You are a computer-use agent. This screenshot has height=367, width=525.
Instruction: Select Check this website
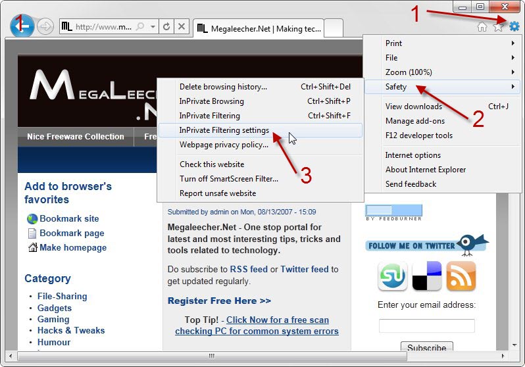(x=260, y=164)
